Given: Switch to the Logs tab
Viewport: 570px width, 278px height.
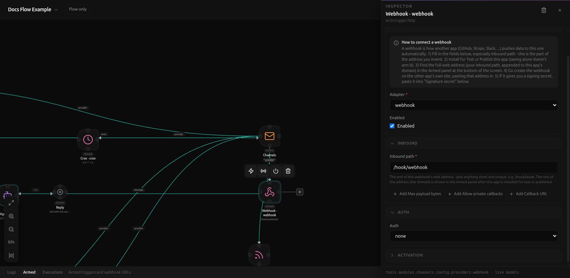Looking at the screenshot, I should pos(12,272).
